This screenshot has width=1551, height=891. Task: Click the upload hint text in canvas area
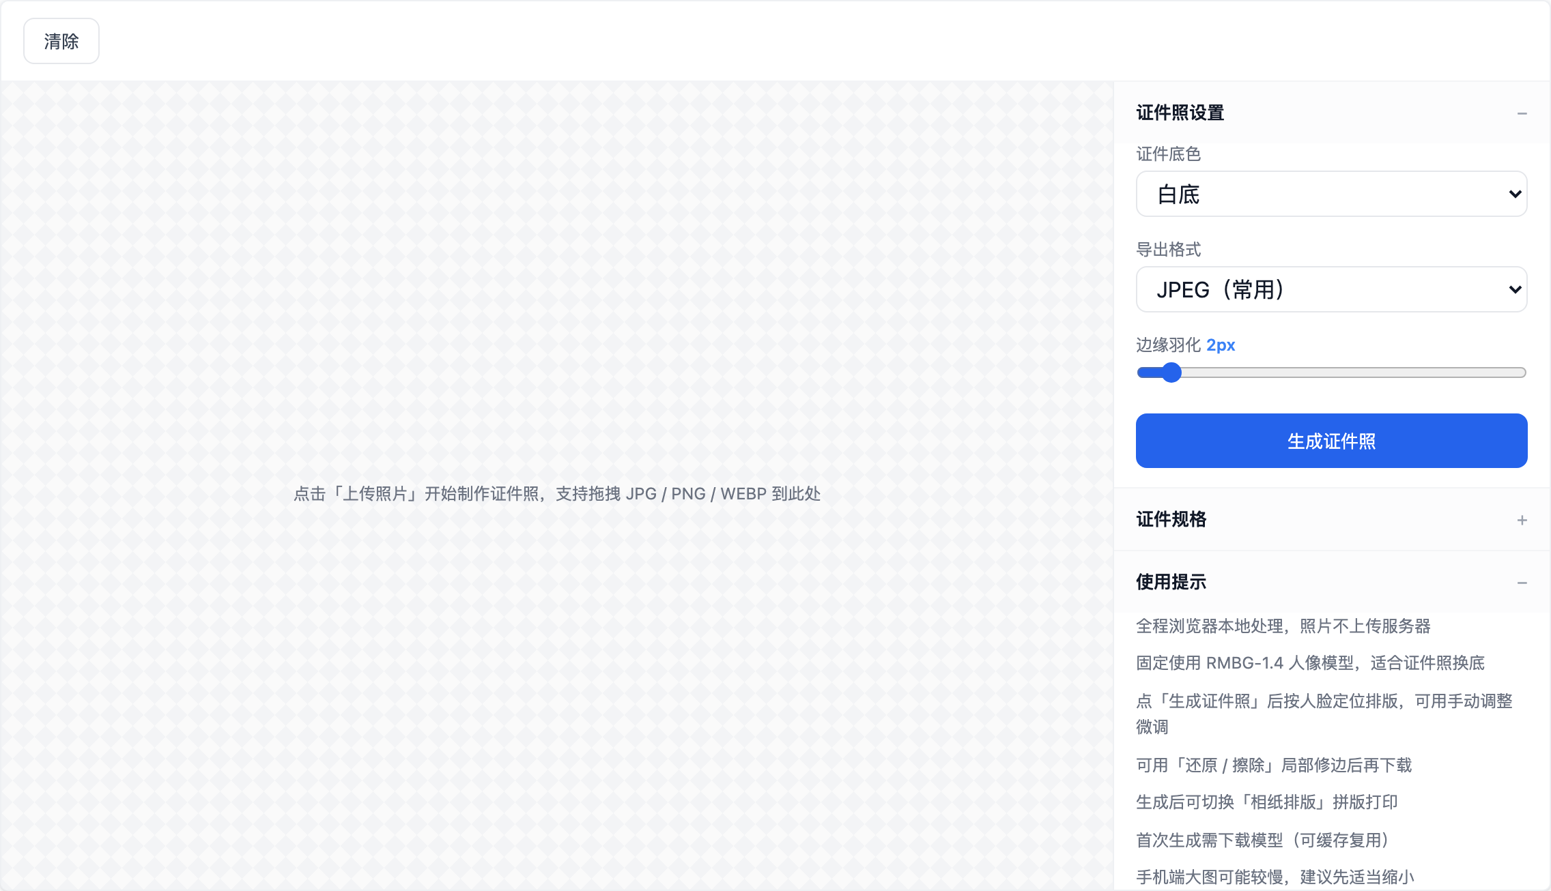[557, 493]
